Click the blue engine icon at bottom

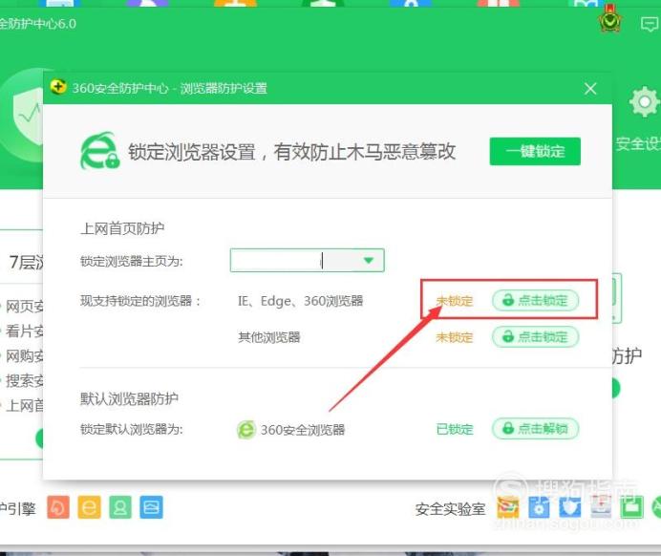point(151,507)
